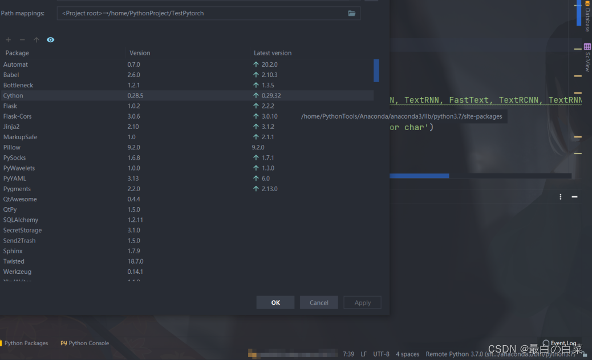The image size is (592, 360).
Task: Click the Cancel button
Action: point(319,302)
